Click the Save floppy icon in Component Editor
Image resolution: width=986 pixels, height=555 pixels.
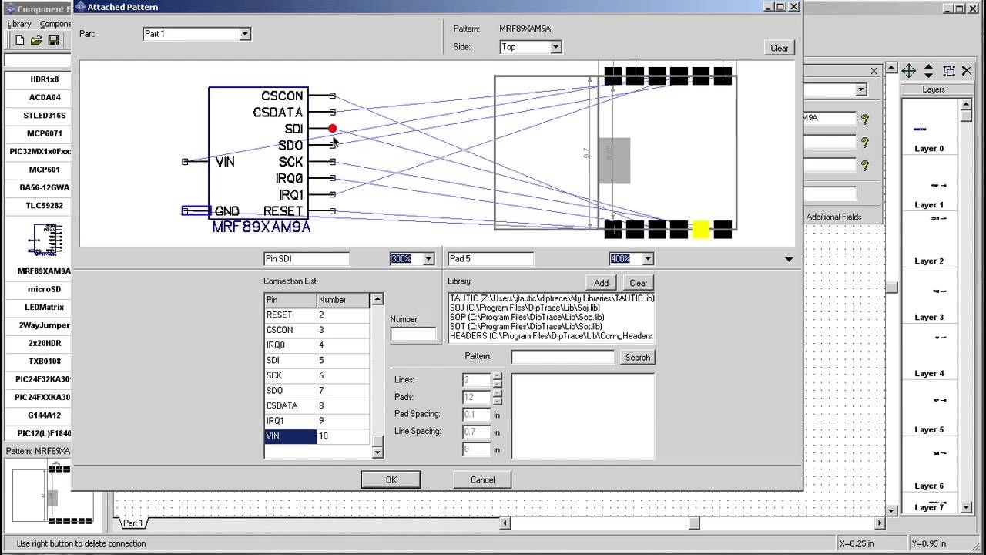pos(53,40)
